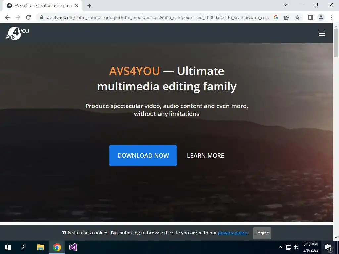This screenshot has width=339, height=254.
Task: Open the hamburger menu on the site
Action: click(322, 33)
